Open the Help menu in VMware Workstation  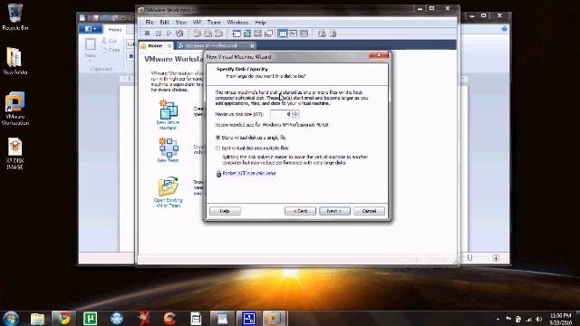pos(260,22)
